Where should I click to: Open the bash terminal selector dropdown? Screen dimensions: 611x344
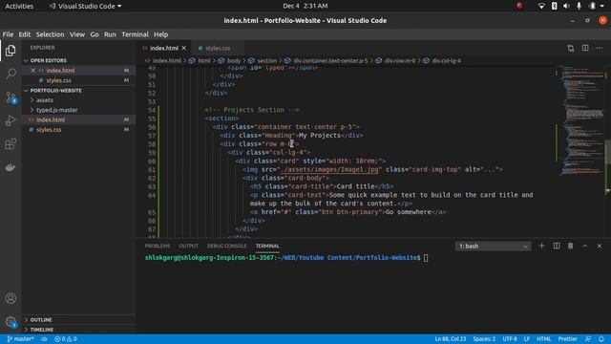(493, 247)
